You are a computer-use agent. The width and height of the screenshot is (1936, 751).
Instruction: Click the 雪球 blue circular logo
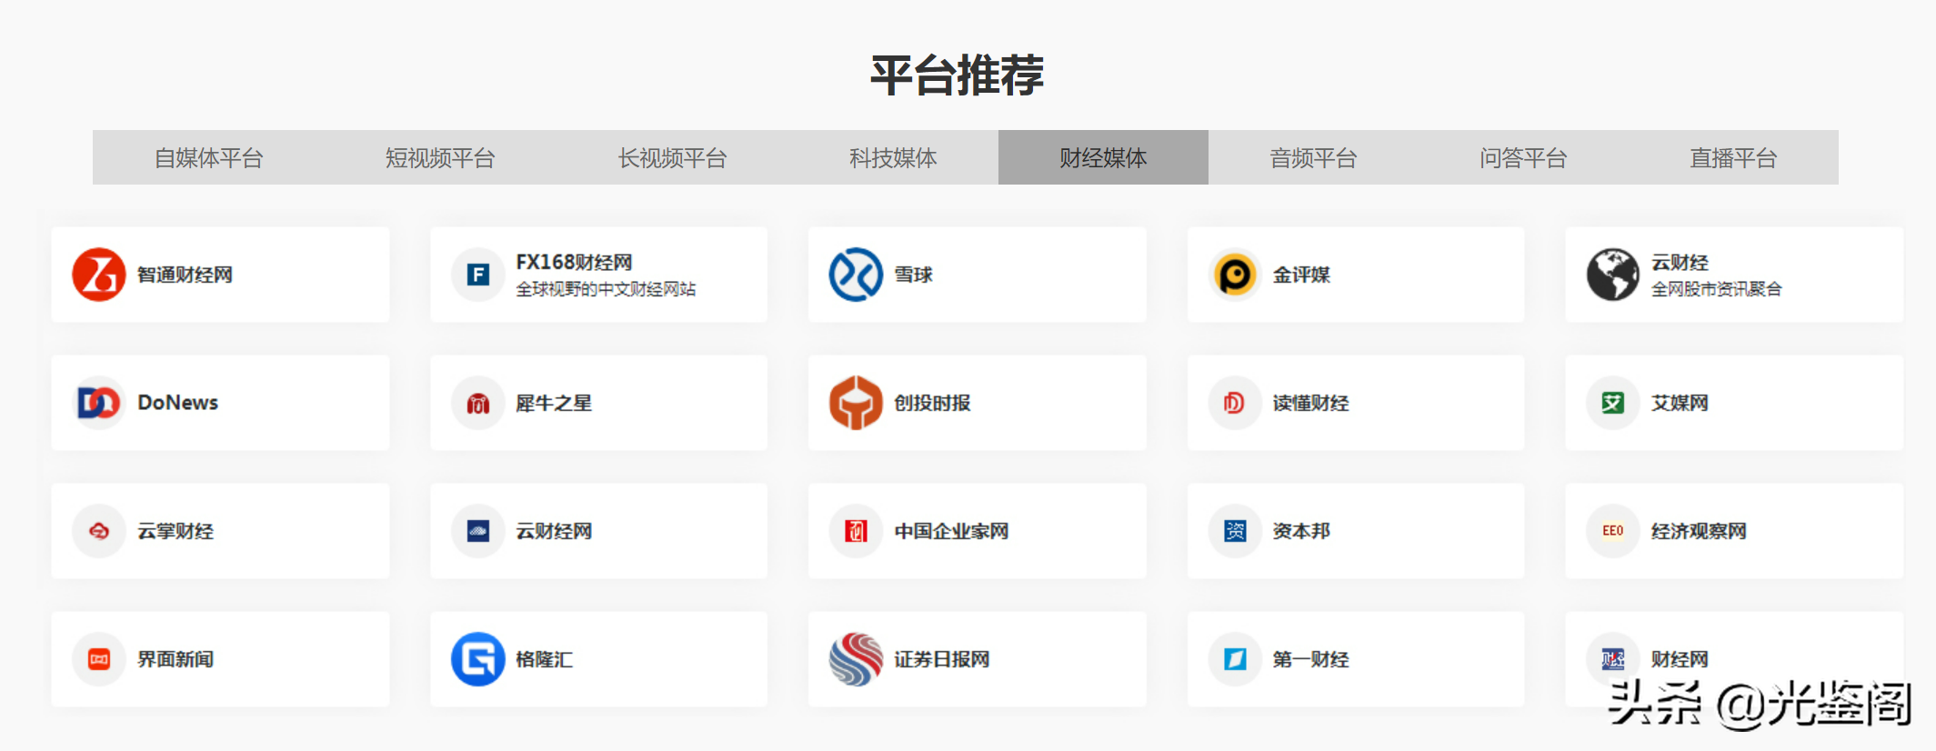[x=855, y=275]
